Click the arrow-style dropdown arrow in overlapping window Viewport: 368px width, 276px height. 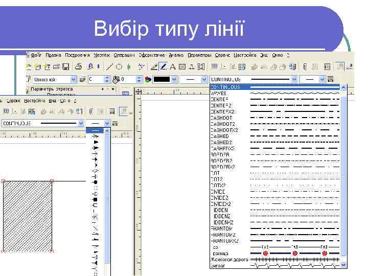pos(107,123)
